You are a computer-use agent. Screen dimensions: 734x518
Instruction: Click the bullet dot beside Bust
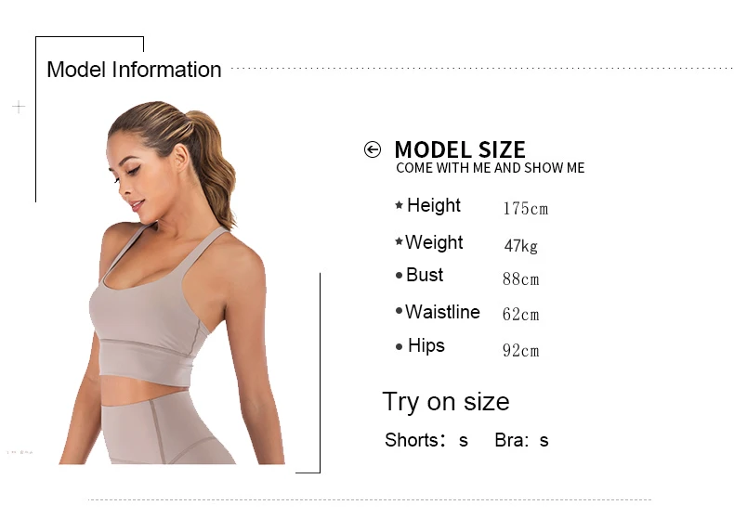point(399,276)
